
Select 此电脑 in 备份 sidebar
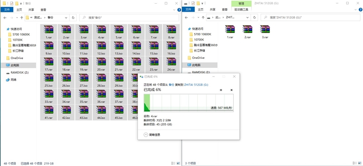pyautogui.click(x=18, y=65)
